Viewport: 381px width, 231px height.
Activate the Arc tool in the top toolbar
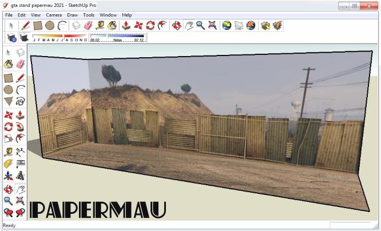[62, 25]
